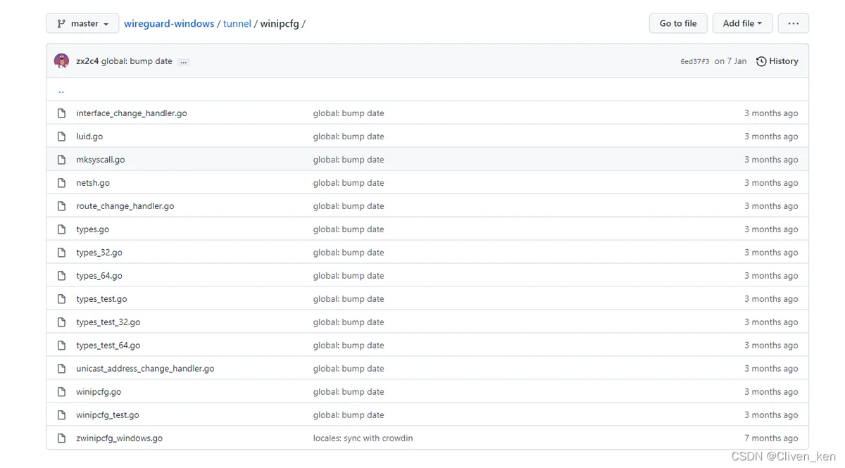Click file icon beside luid.go
This screenshot has height=468, width=845.
click(62, 137)
